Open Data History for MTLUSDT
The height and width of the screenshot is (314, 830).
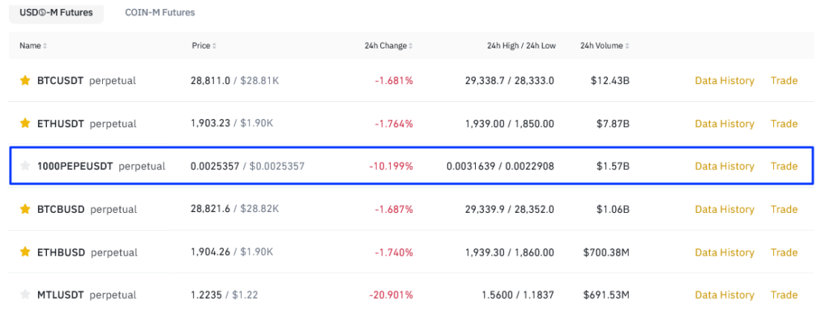[724, 295]
